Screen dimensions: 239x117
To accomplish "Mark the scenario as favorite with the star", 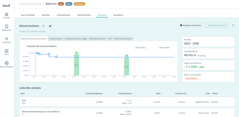I will (43, 26).
